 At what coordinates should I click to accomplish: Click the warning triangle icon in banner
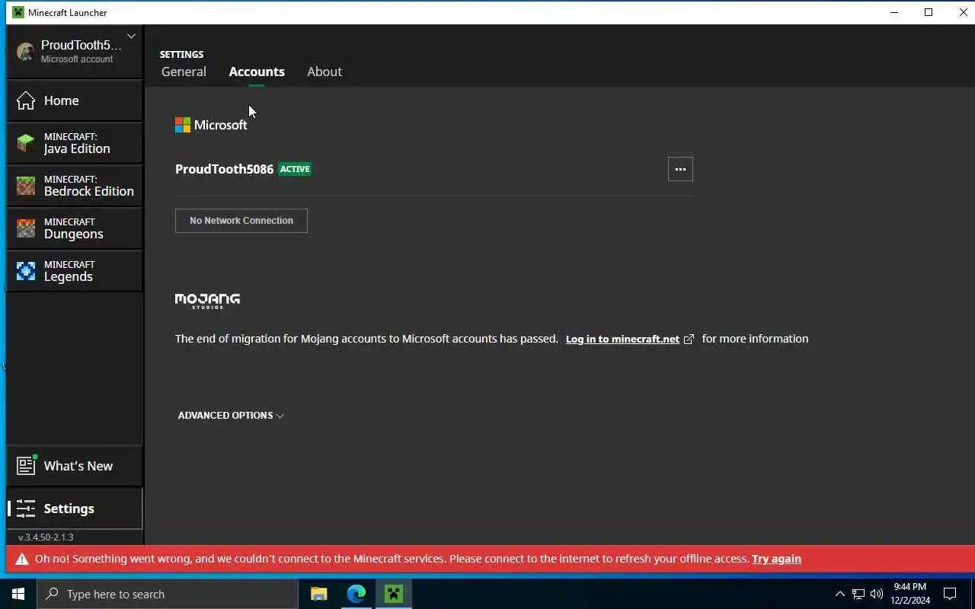coord(21,559)
